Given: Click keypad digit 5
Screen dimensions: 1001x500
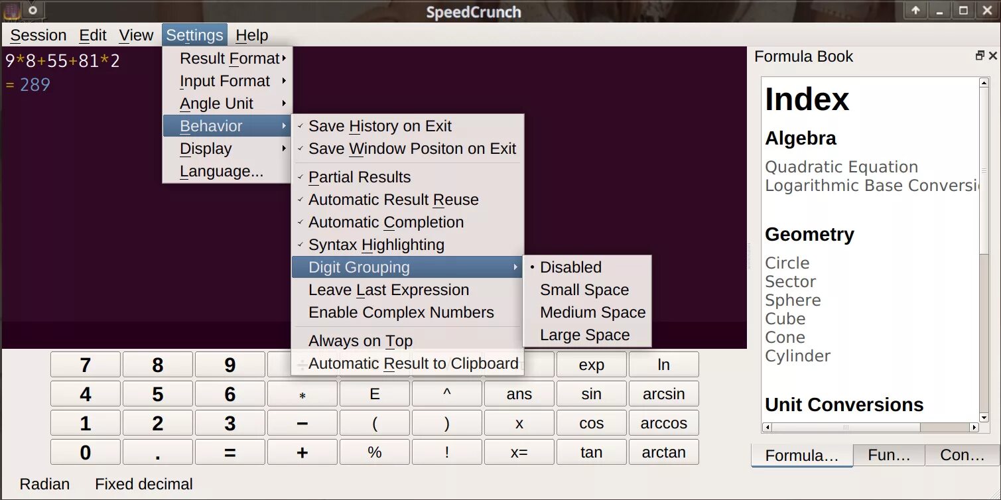Looking at the screenshot, I should coord(158,394).
